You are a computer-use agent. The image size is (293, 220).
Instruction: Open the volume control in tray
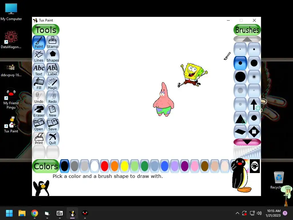coord(259,213)
